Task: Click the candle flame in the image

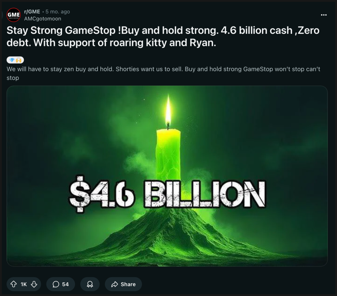Action: (168, 110)
